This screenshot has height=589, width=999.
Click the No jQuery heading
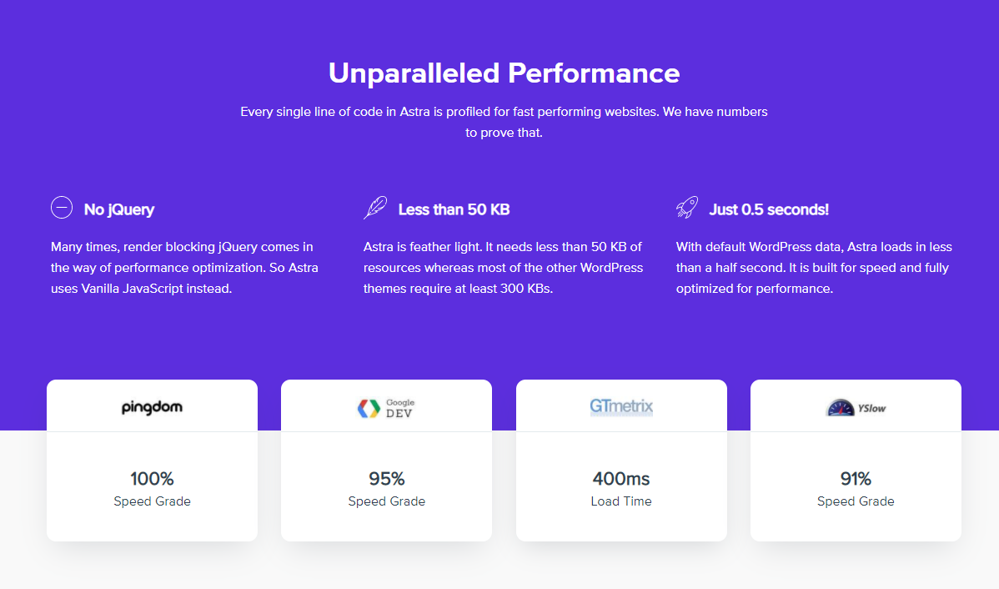coord(119,209)
